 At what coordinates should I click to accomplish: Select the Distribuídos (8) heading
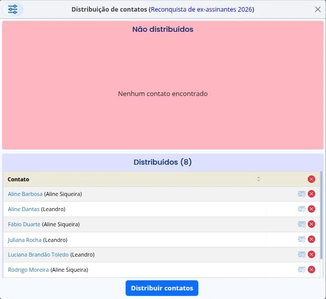tap(162, 162)
